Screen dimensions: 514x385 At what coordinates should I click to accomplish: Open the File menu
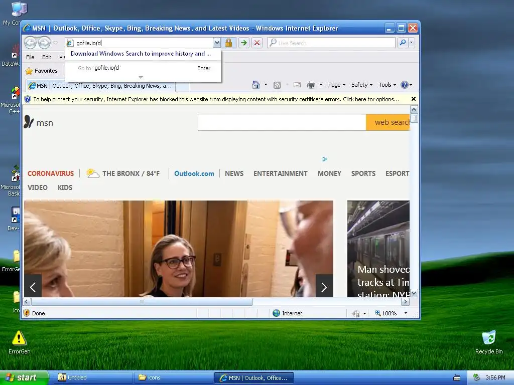[30, 57]
